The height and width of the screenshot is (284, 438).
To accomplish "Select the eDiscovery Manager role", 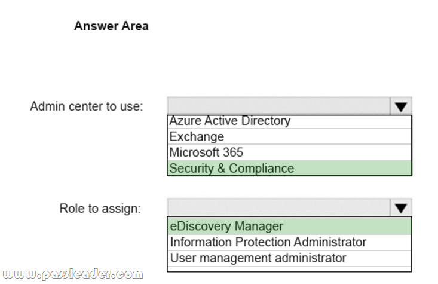I will 289,226.
